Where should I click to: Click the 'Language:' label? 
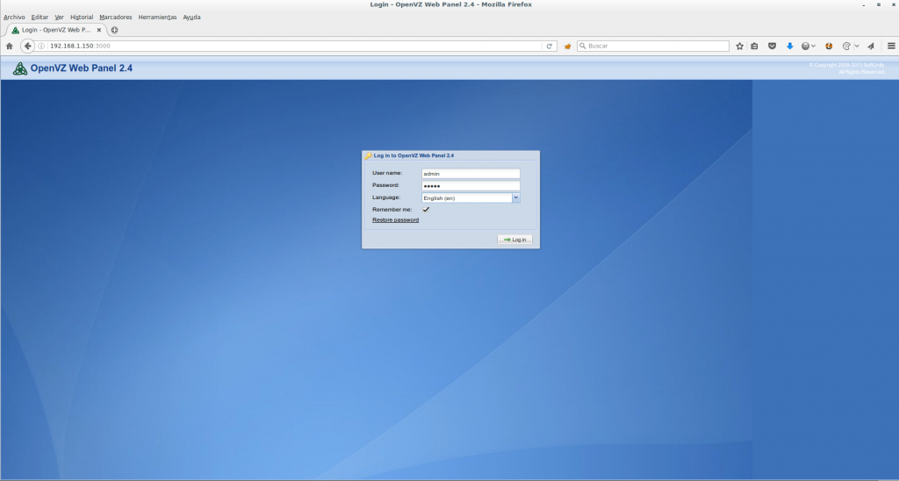[x=386, y=197]
